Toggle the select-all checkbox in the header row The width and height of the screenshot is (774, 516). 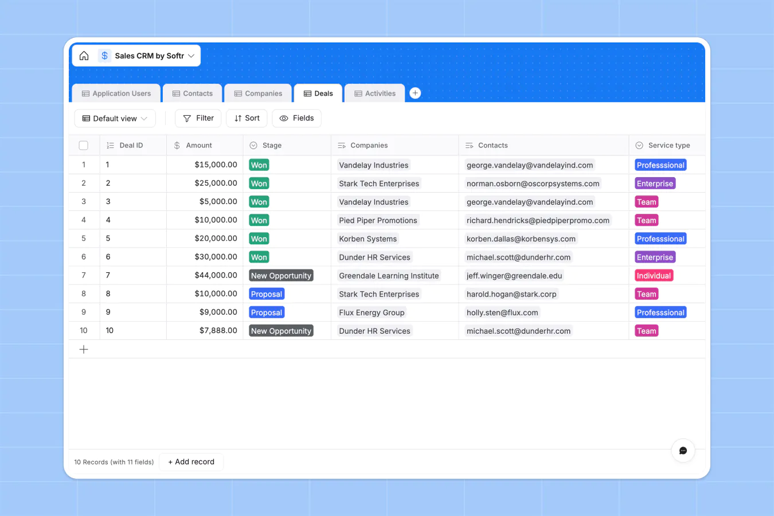click(x=83, y=145)
